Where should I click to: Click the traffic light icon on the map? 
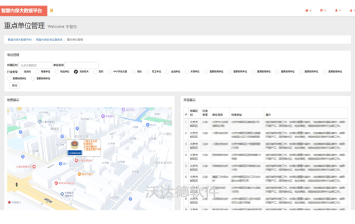(x=17, y=185)
